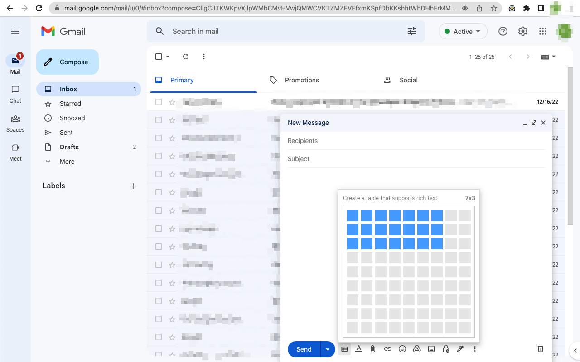
Task: Confirm the 7x3 table size in the grid
Action: (x=438, y=243)
